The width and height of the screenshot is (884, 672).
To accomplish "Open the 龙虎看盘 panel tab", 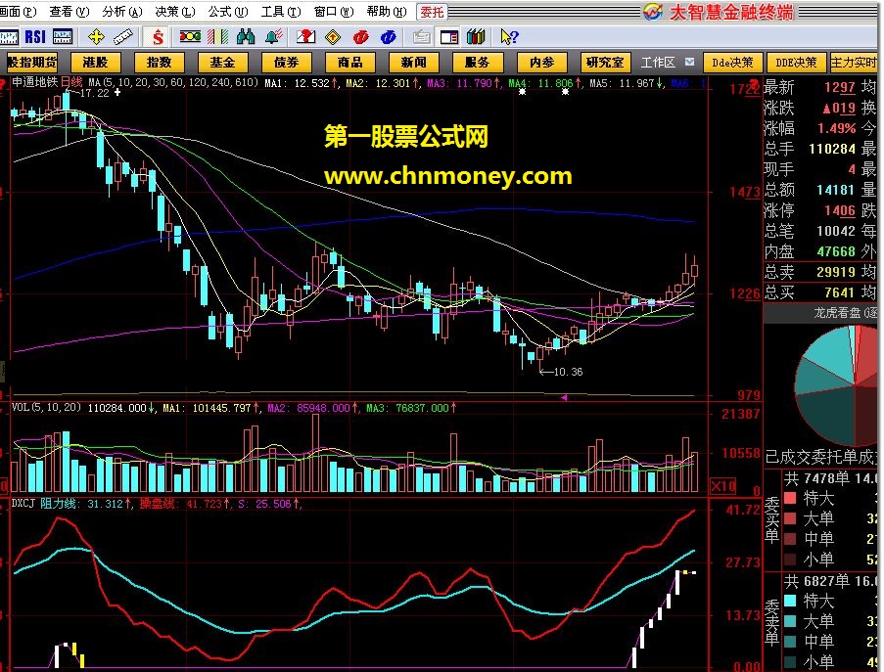I will [x=846, y=313].
